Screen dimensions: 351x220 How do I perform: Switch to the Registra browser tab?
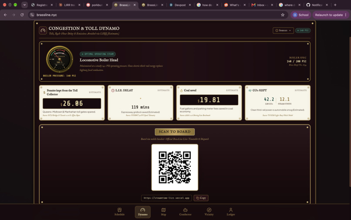coord(42,5)
